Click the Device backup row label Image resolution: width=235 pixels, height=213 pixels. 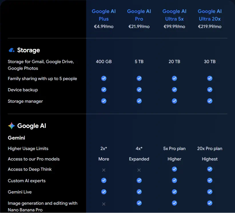23,90
